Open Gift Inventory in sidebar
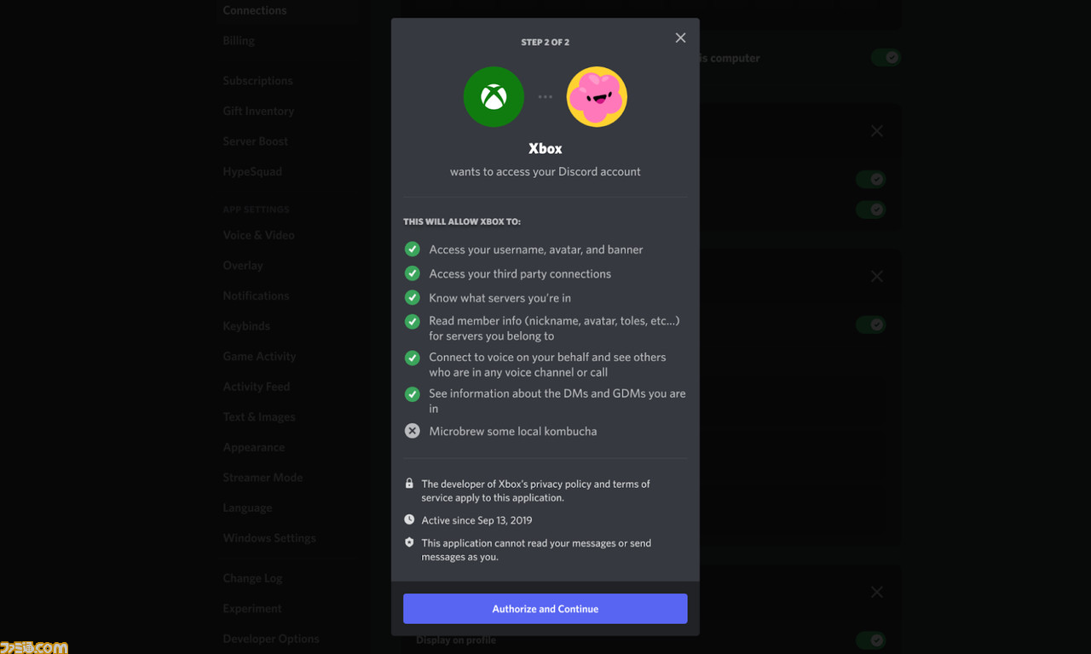Screen dimensions: 1091x654 click(258, 111)
